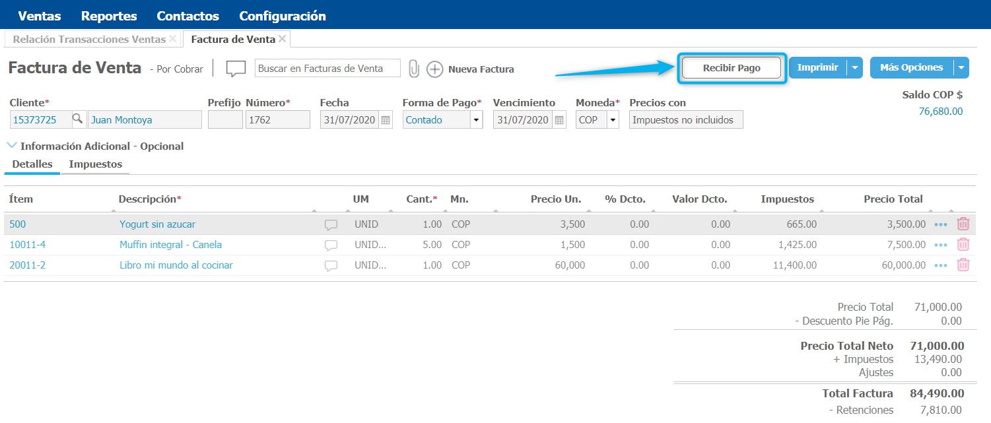
Task: Click the paperclip attachment icon
Action: tap(414, 69)
